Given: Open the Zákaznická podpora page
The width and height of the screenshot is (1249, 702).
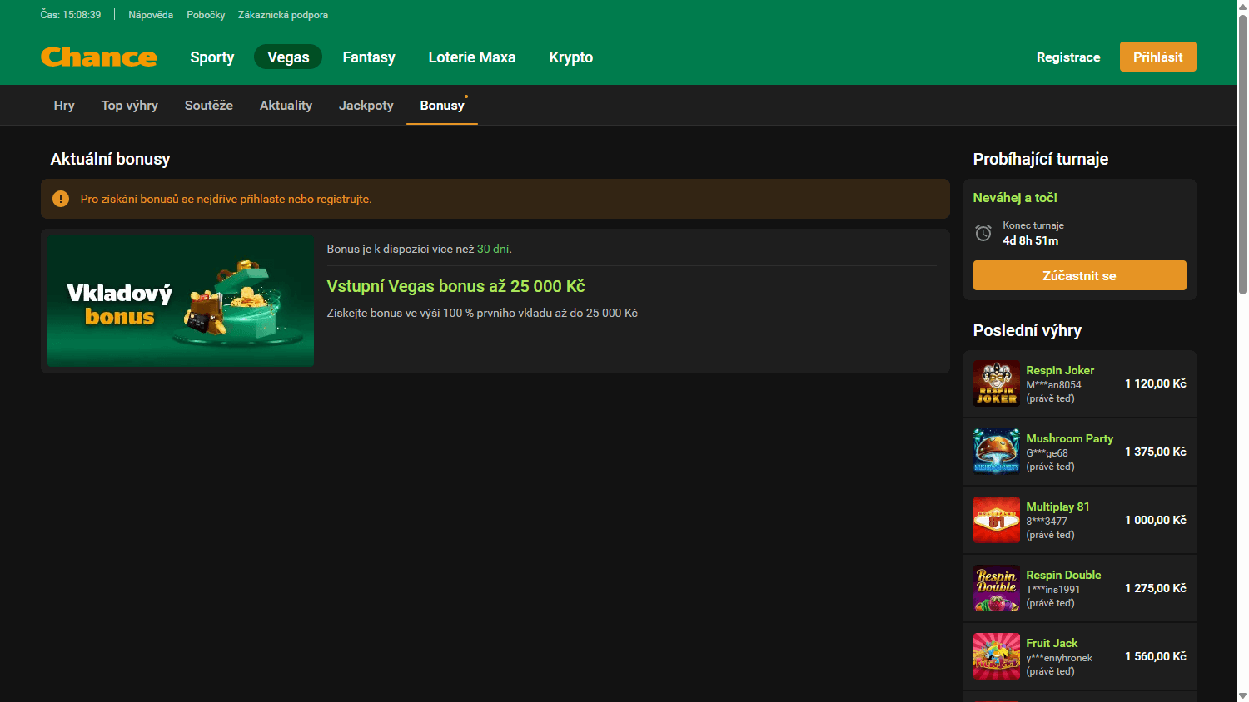Looking at the screenshot, I should (x=282, y=14).
